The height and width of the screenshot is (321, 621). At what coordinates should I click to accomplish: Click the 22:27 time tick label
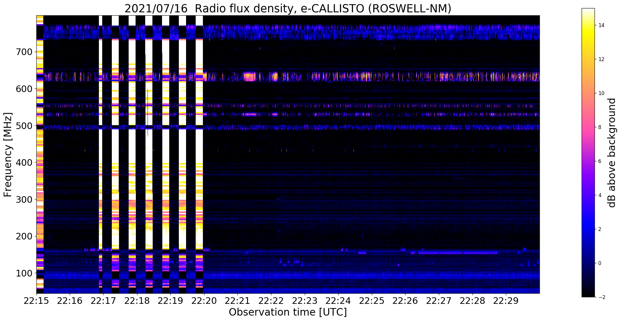tap(439, 301)
